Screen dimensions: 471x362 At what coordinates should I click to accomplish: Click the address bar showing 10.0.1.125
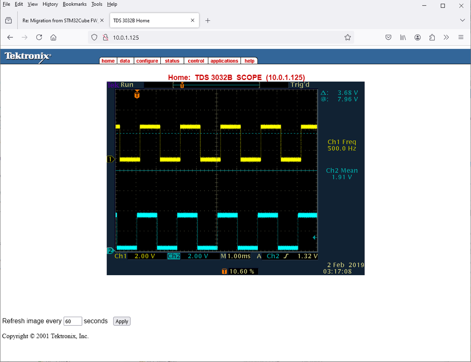tap(222, 37)
